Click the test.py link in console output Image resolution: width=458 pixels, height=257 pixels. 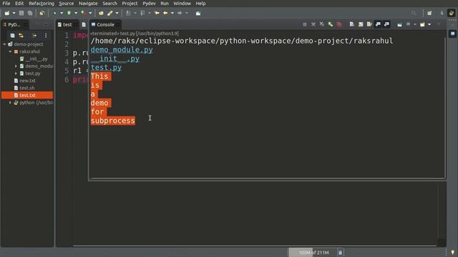(x=107, y=68)
